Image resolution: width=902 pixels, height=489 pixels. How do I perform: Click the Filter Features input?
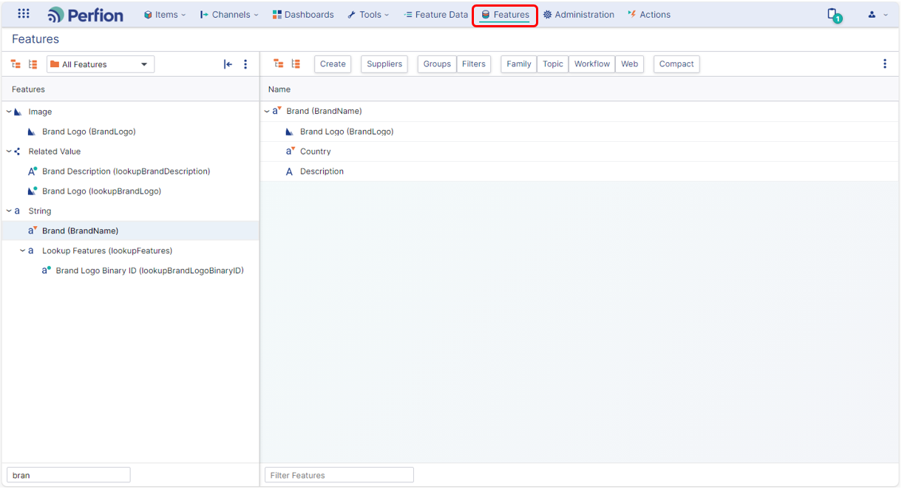(339, 475)
